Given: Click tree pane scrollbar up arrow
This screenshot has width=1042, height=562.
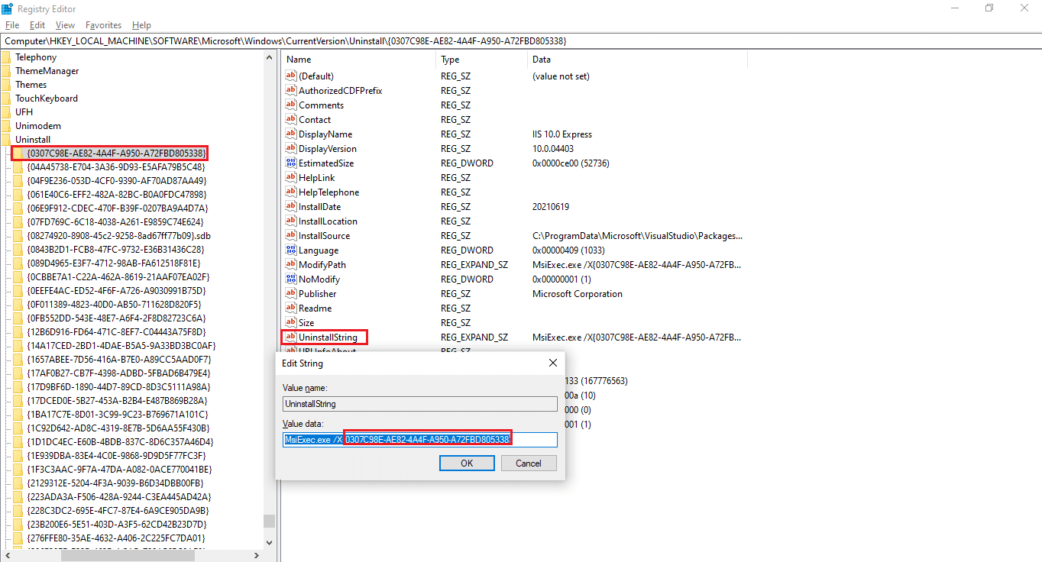Looking at the screenshot, I should point(269,57).
